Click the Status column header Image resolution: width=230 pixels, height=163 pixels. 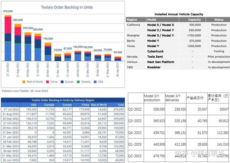pyautogui.click(x=219, y=20)
